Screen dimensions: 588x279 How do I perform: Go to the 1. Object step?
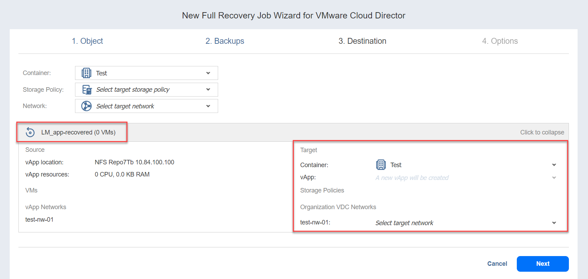87,41
